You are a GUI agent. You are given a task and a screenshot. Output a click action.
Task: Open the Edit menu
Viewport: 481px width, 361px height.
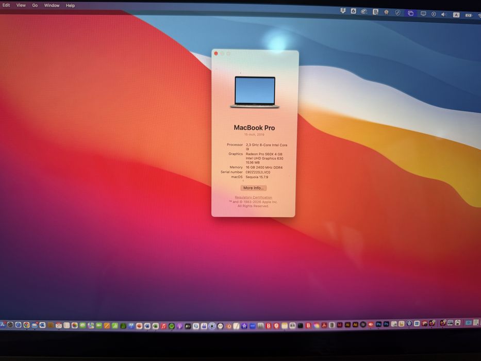tap(6, 5)
